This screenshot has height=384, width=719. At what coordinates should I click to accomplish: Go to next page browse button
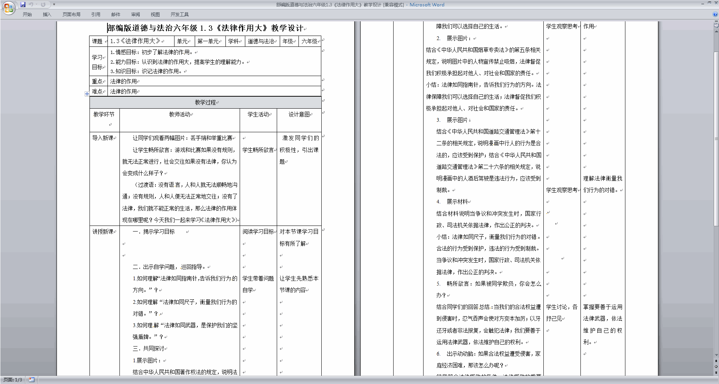[x=716, y=372]
